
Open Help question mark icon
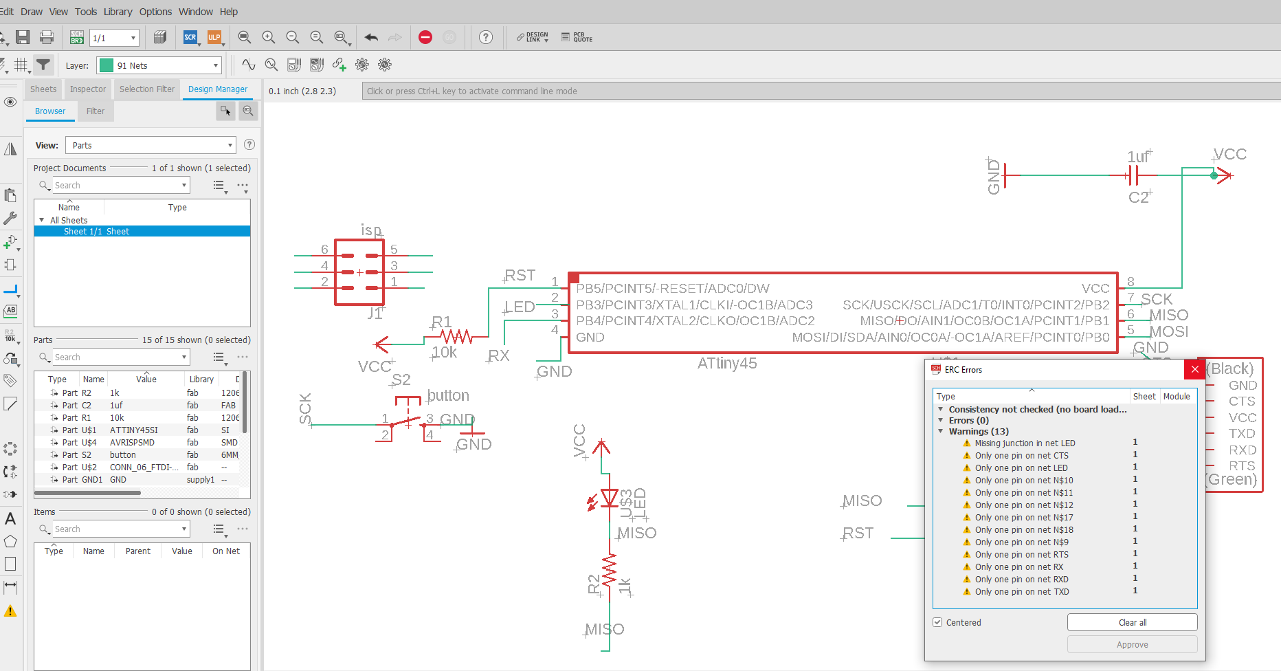[x=486, y=37]
